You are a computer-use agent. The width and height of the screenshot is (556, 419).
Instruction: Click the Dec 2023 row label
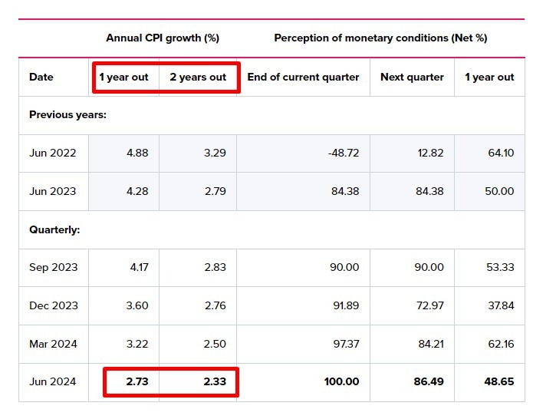(54, 305)
